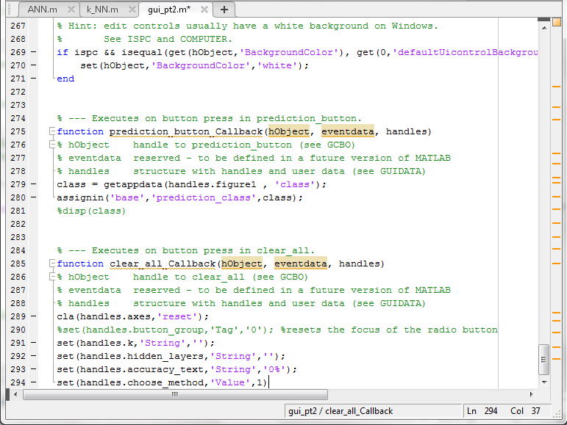Set breakpoint dash at line 294
The height and width of the screenshot is (425, 567).
coord(33,382)
